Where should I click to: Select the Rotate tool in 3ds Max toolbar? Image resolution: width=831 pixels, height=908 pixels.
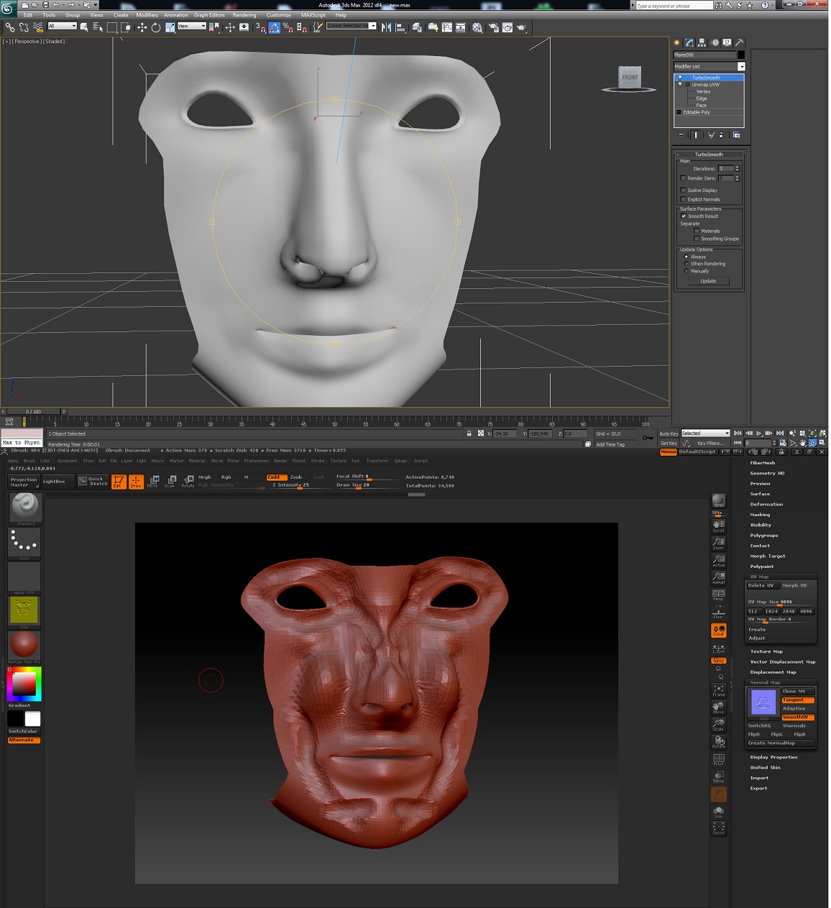pyautogui.click(x=155, y=27)
